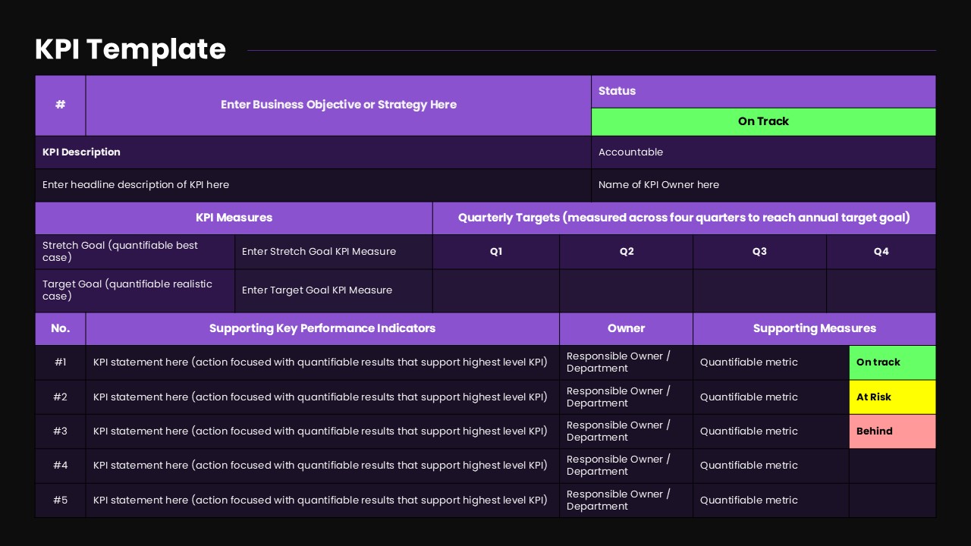The width and height of the screenshot is (971, 546).
Task: Select the Q4 quarterly target header
Action: click(x=881, y=251)
